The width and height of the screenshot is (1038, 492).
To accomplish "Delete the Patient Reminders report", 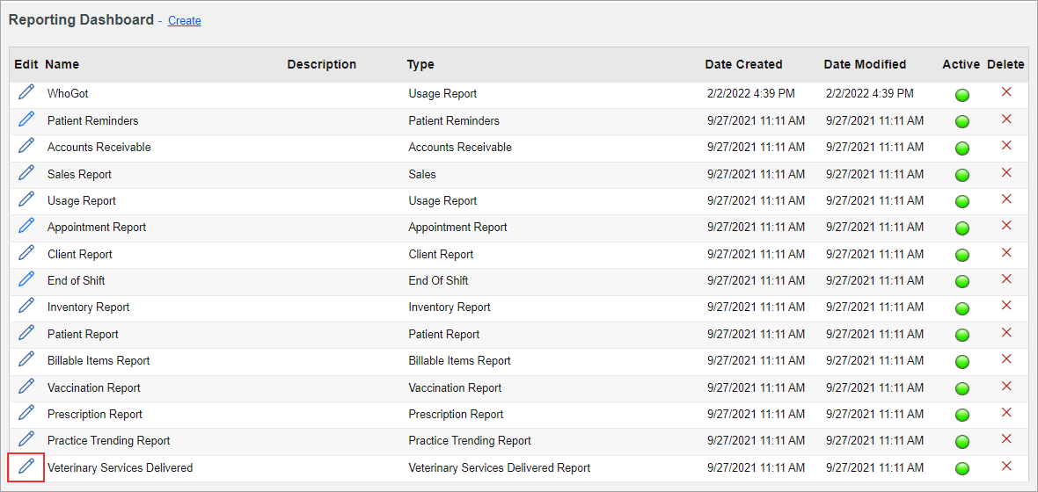I will [1006, 119].
